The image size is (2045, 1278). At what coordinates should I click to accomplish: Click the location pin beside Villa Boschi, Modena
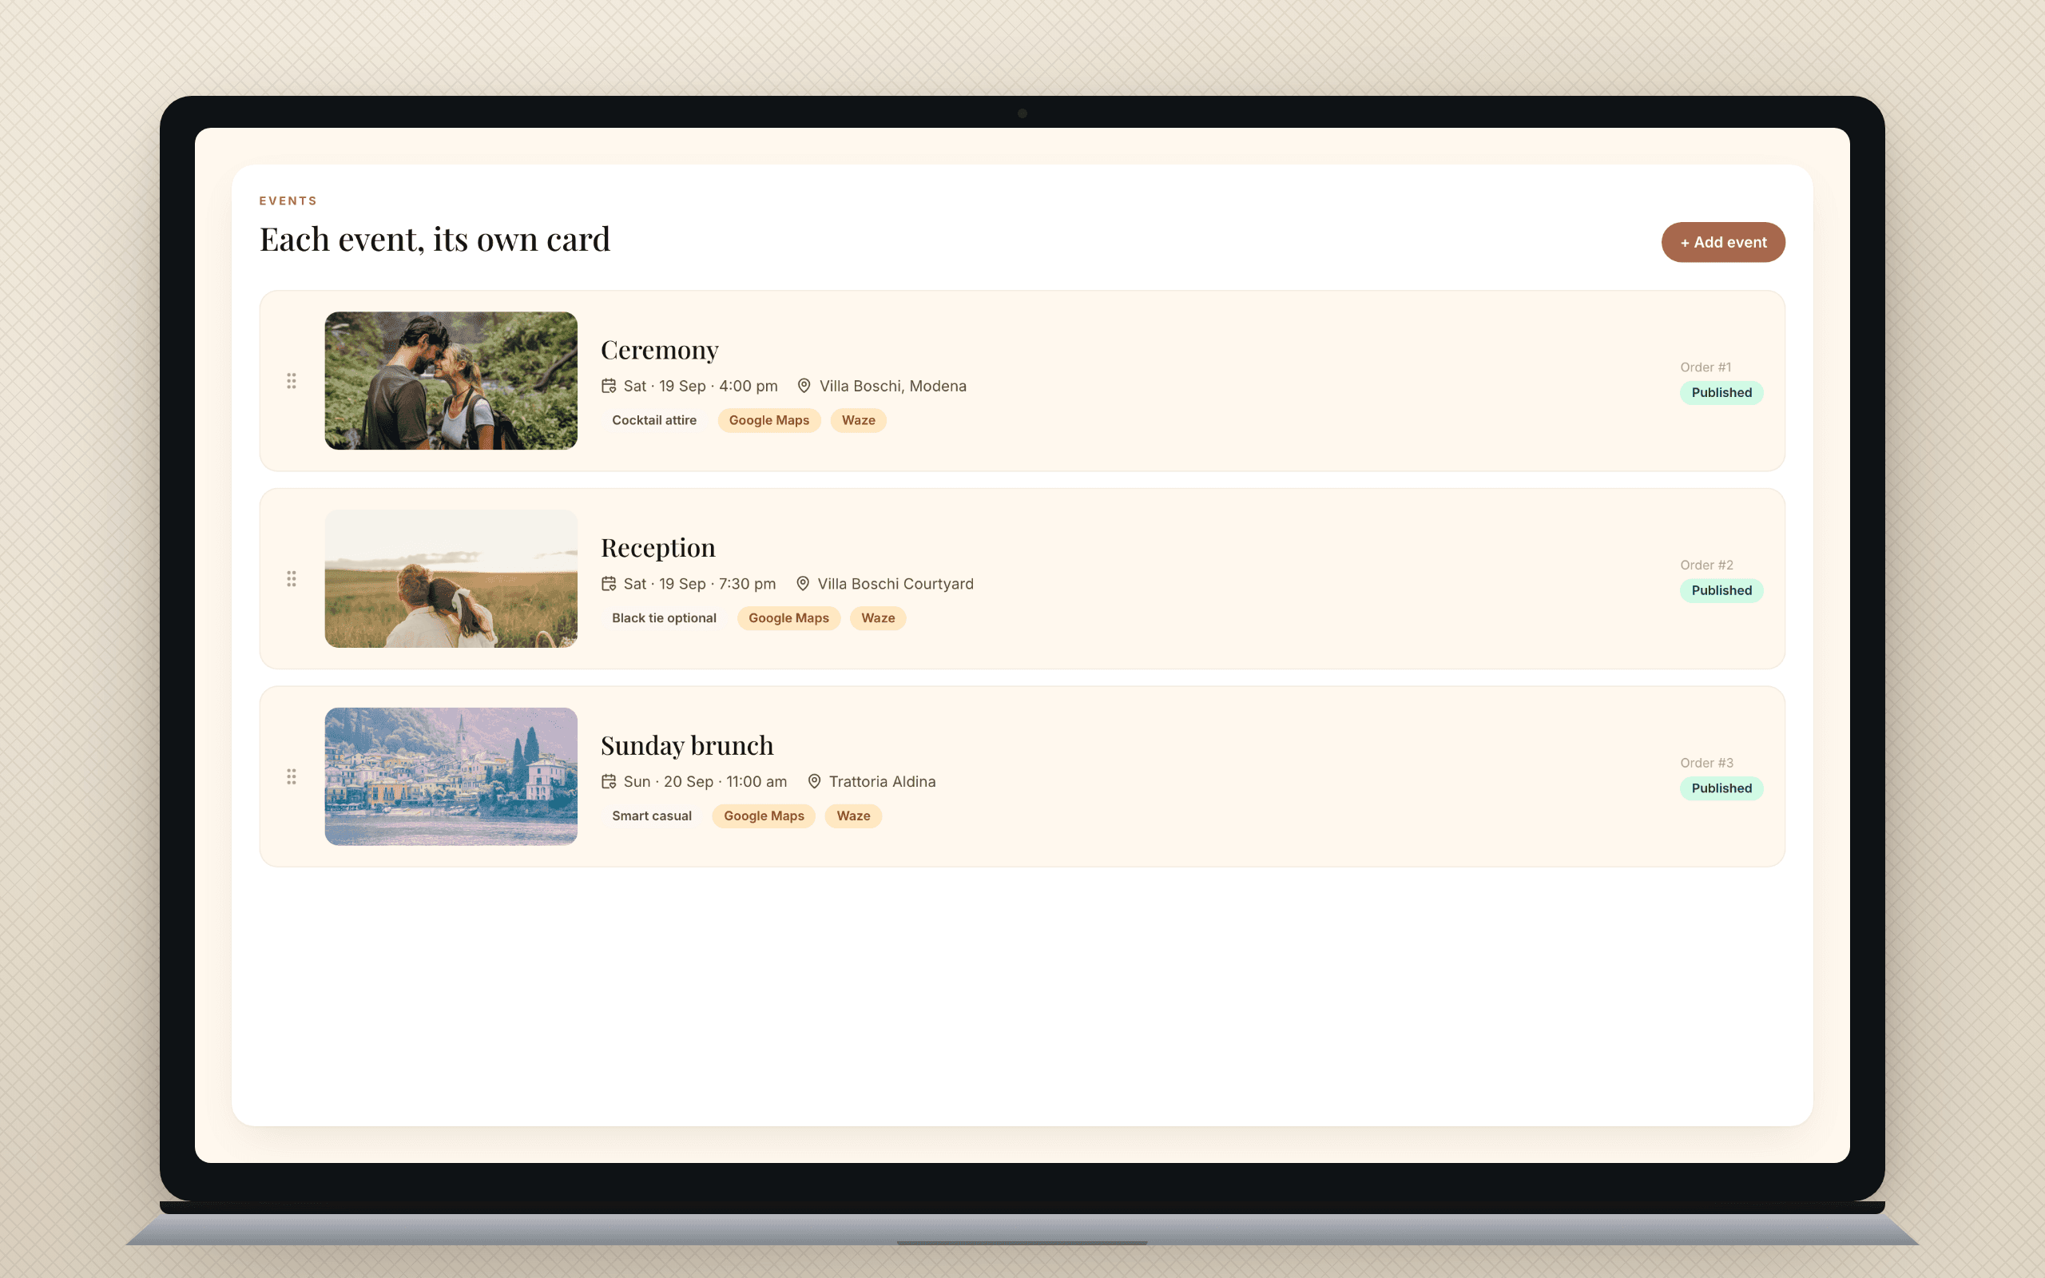804,387
